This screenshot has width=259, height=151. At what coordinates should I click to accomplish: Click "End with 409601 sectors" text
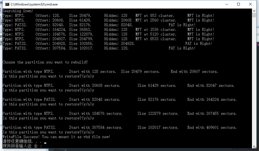pyautogui.click(x=212, y=127)
